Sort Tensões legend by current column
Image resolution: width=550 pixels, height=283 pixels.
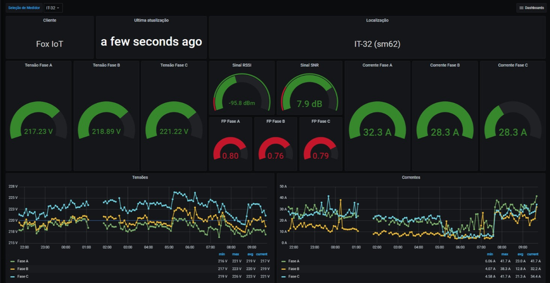[261, 254]
